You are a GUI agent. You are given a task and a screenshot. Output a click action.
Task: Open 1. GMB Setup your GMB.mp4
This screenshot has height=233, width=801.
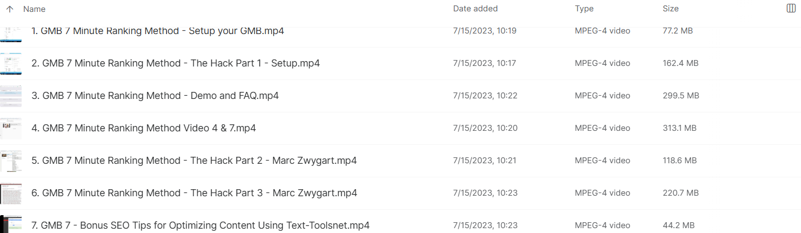click(158, 31)
